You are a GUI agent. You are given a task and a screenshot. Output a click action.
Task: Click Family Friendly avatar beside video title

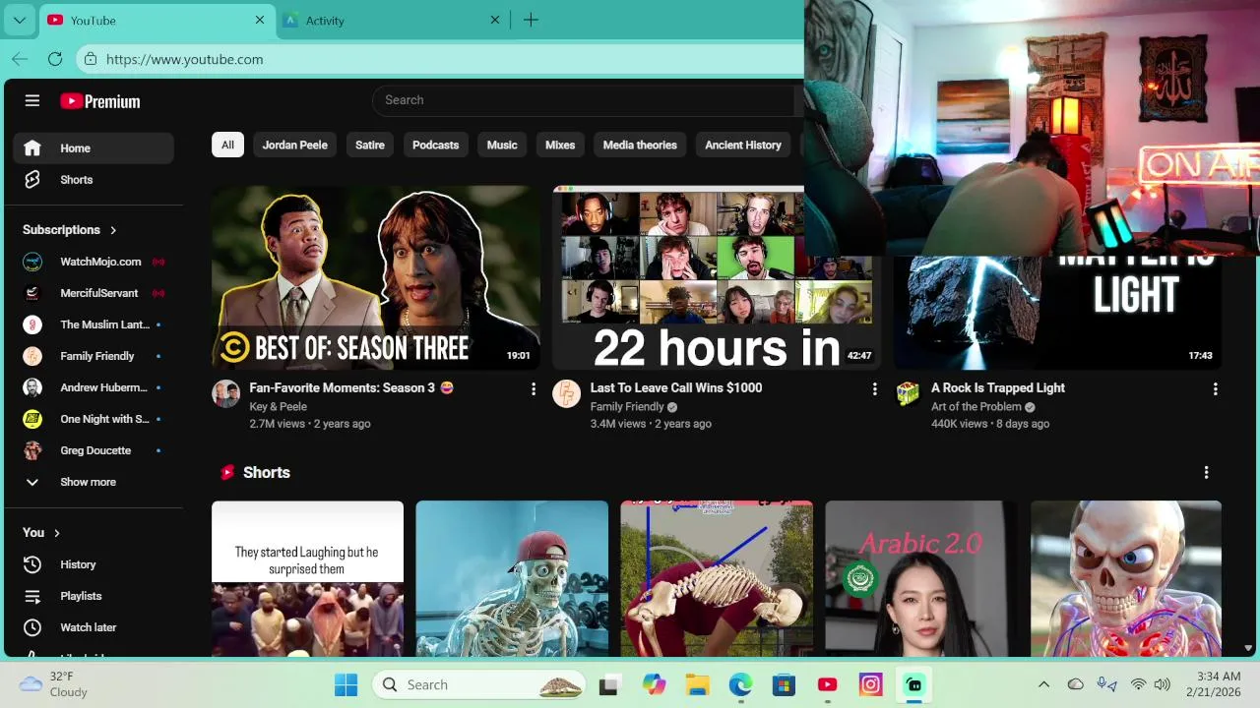(x=567, y=393)
